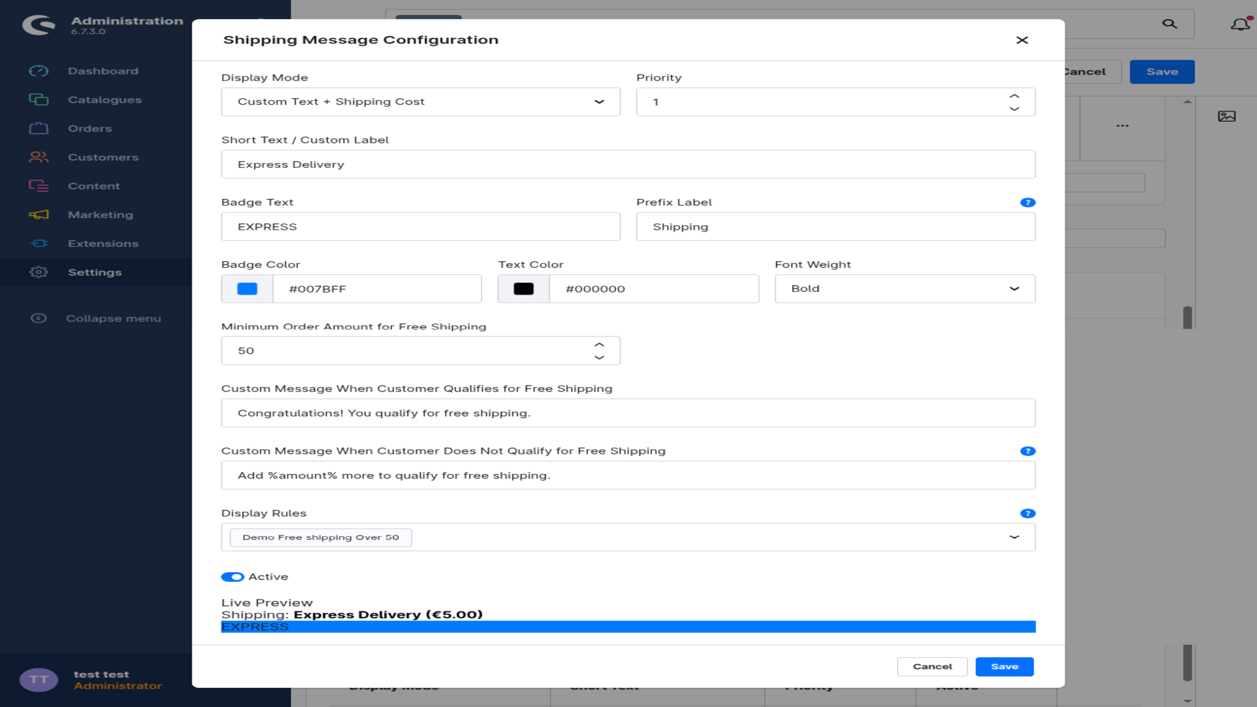Expand the Display Rules selector
This screenshot has width=1257, height=707.
coord(1014,537)
